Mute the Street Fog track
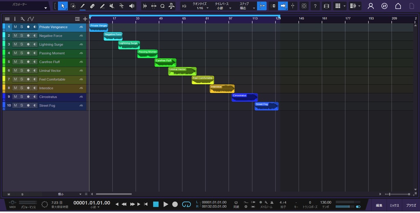 click(x=15, y=105)
